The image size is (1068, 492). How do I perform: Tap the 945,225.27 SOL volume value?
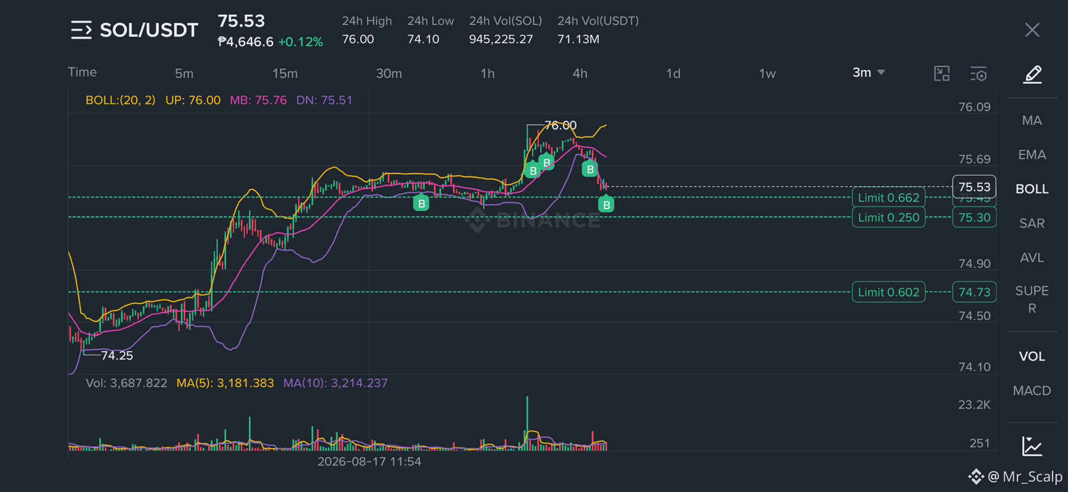point(501,39)
